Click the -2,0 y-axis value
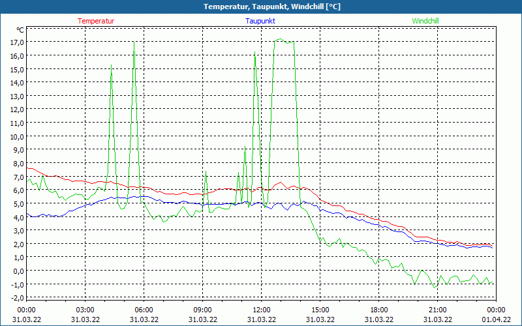The height and width of the screenshot is (326, 522). coord(18,298)
